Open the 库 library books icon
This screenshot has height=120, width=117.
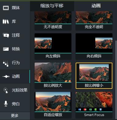click(6, 22)
